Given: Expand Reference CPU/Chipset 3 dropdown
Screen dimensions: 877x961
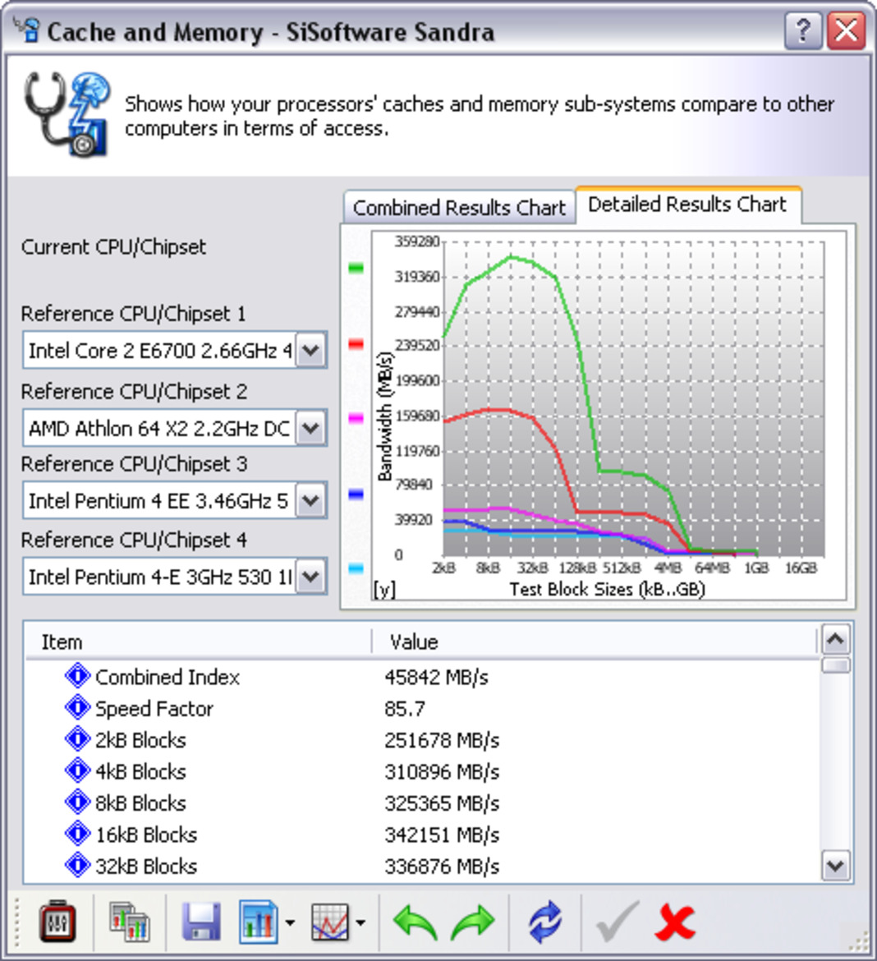Looking at the screenshot, I should click(x=310, y=501).
